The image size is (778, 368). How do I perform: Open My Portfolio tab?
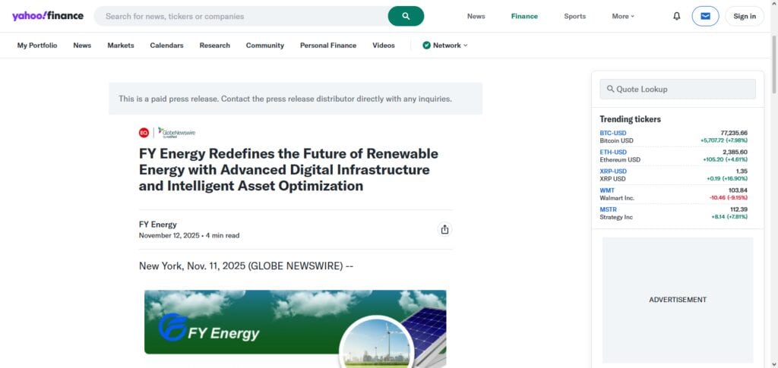click(x=37, y=45)
